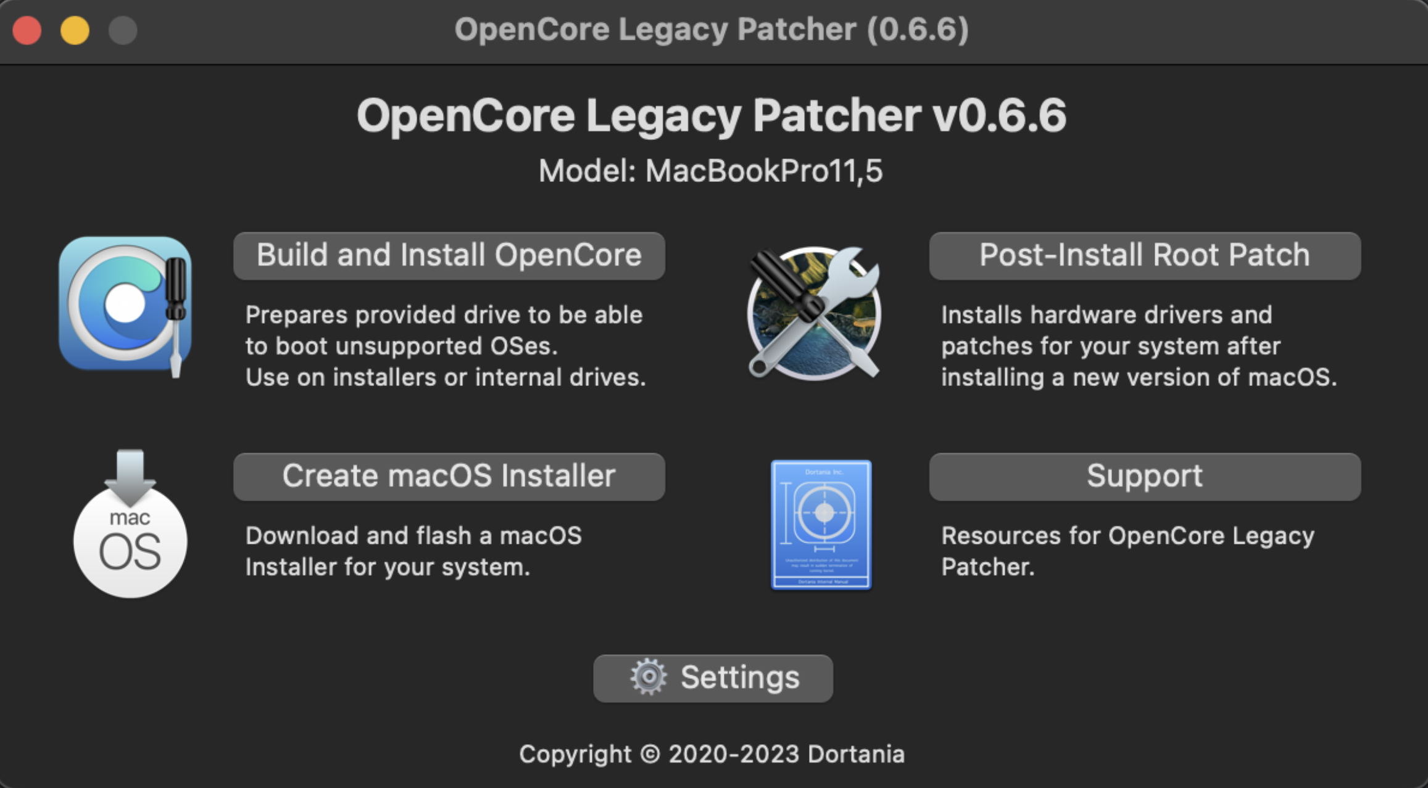1428x788 pixels.
Task: Minimize window with the yellow button
Action: (75, 30)
